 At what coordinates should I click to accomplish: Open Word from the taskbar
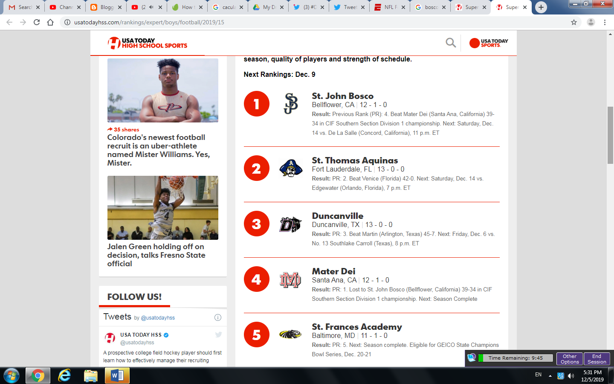(x=117, y=376)
